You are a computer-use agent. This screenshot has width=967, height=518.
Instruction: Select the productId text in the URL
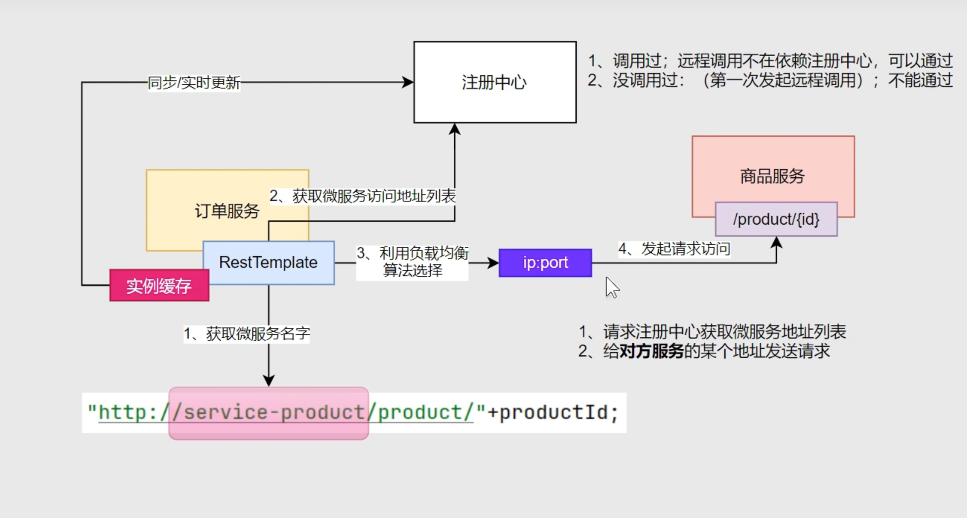[553, 413]
